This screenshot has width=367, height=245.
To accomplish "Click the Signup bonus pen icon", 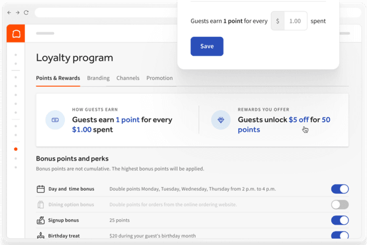I will 41,220.
